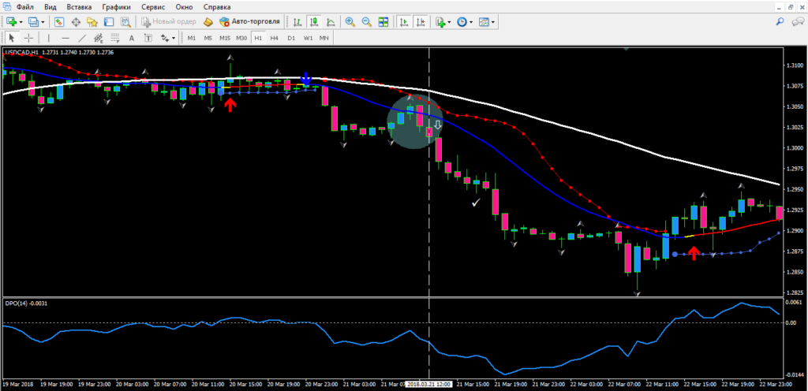The image size is (808, 391).
Task: Expand the chart templates dropdown
Action: pyautogui.click(x=493, y=22)
